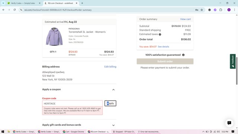Reload the REI checkout page

click(15, 10)
